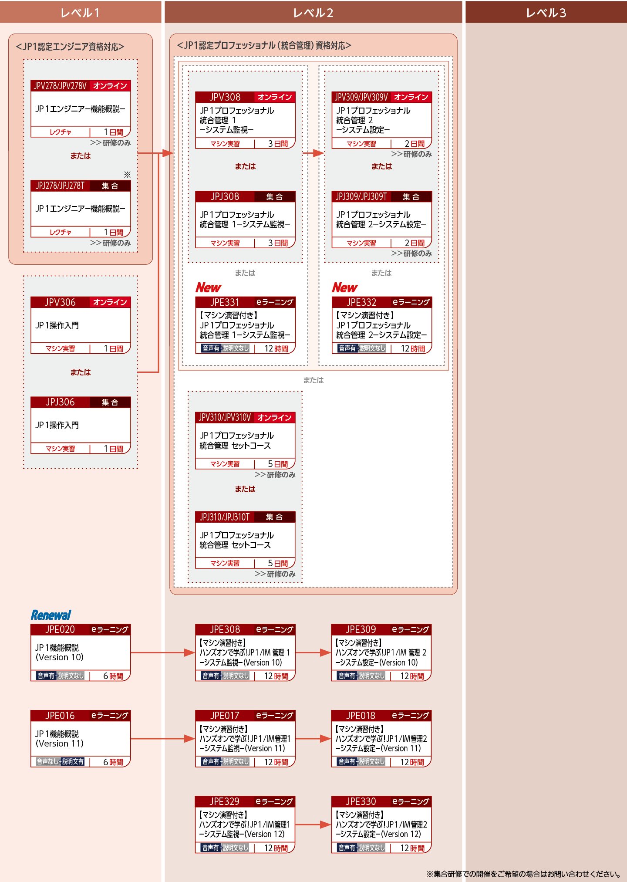
Task: Open the JPV278/JPV278V online course card
Action: [81, 109]
